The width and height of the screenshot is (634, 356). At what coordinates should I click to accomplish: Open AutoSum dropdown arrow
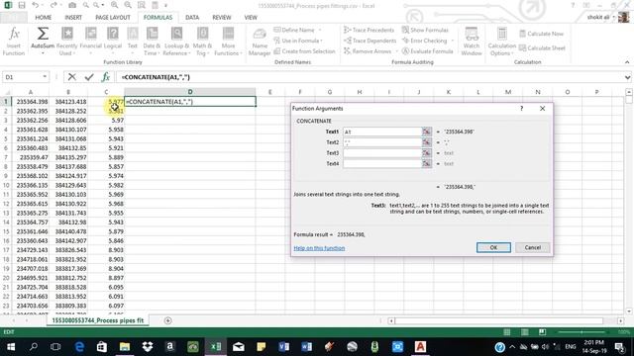[x=43, y=52]
